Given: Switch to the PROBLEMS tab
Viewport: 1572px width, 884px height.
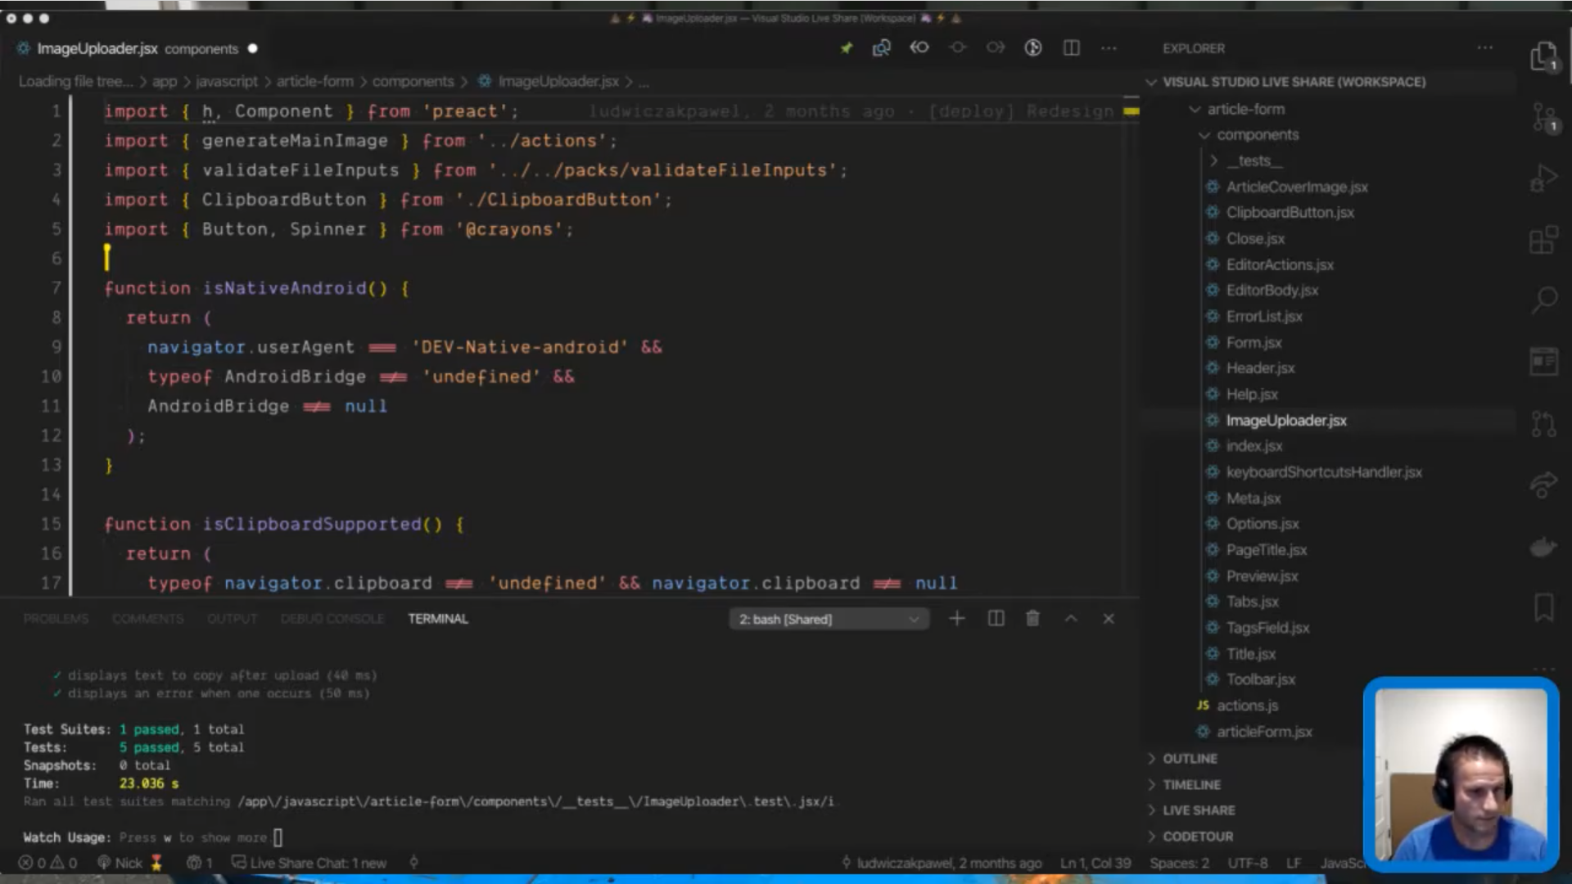Looking at the screenshot, I should coord(56,619).
